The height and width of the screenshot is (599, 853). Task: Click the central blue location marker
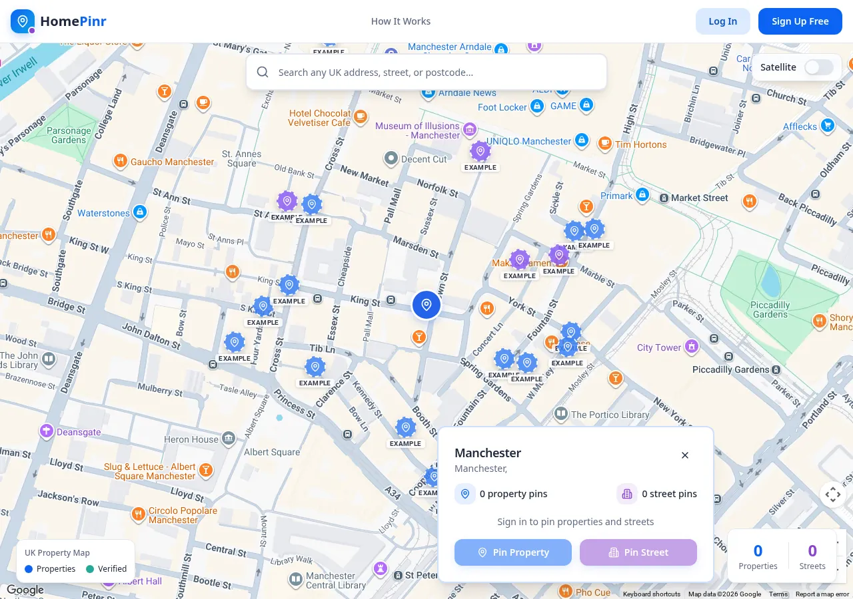[x=426, y=305]
